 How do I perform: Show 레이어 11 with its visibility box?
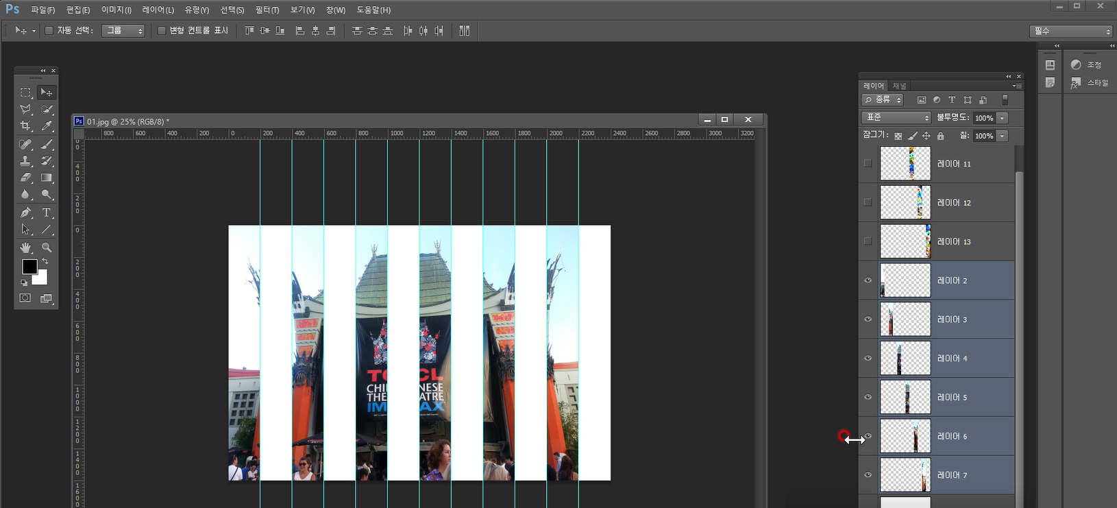pos(868,164)
